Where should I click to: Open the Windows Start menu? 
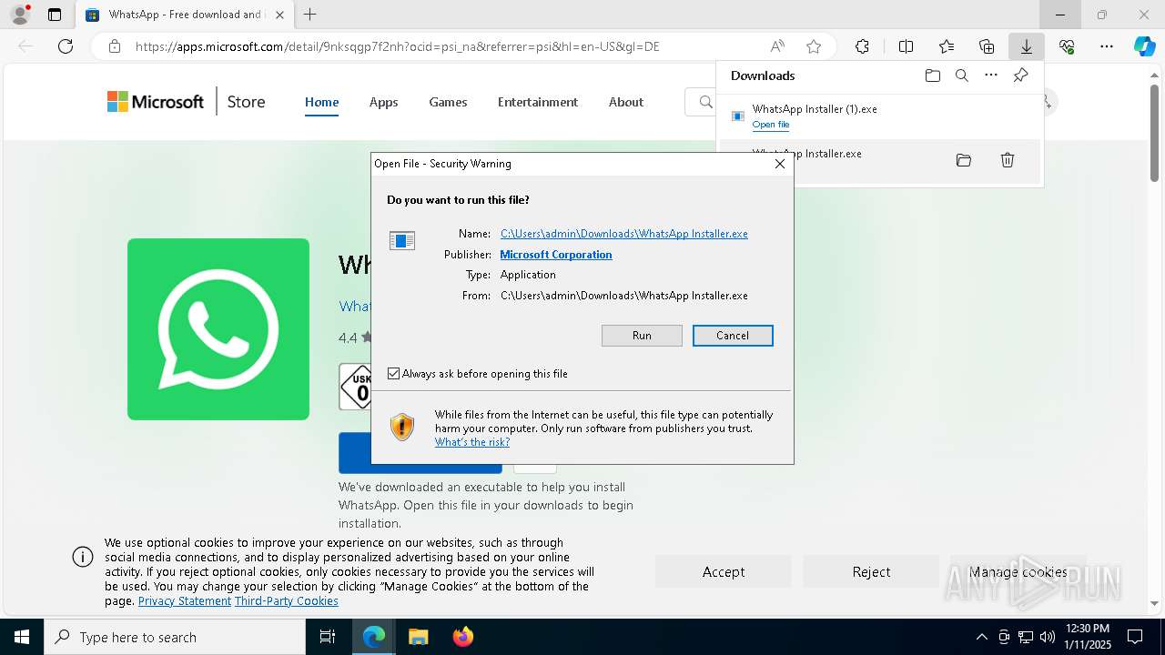(22, 637)
